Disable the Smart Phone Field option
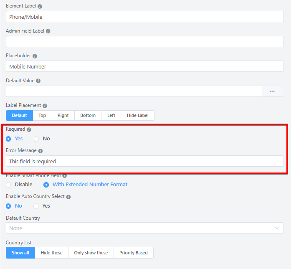This screenshot has width=291, height=269. tap(9, 185)
